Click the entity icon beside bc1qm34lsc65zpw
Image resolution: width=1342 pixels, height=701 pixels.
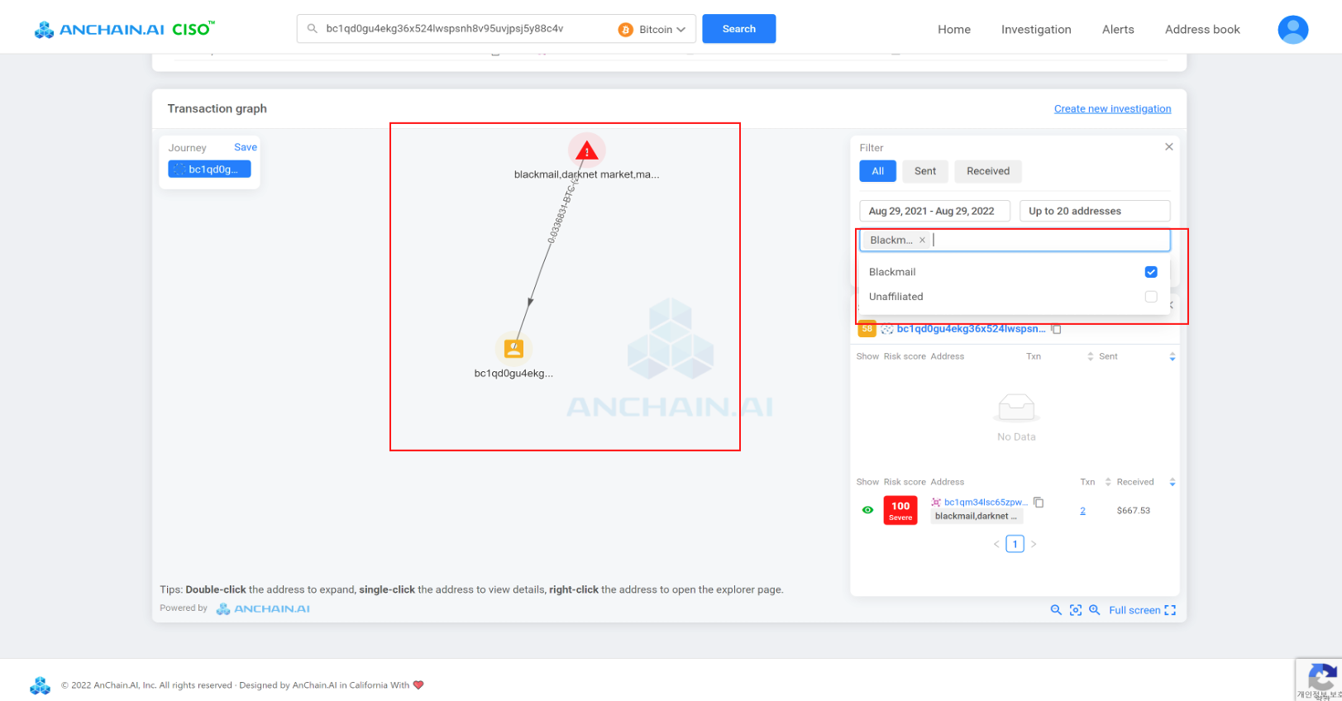click(936, 502)
